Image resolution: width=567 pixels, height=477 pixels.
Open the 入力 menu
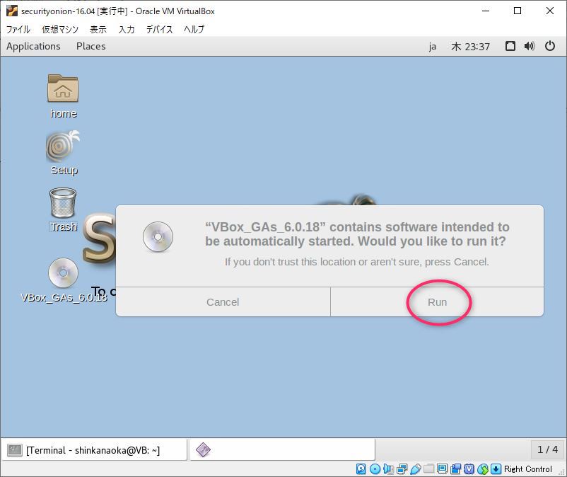tap(127, 29)
